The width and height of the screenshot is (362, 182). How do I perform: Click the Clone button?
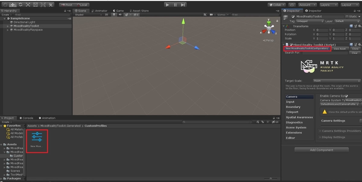click(355, 49)
